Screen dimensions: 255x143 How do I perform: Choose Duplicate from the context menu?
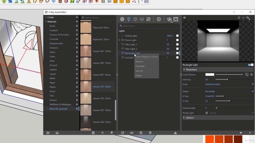click(x=146, y=66)
